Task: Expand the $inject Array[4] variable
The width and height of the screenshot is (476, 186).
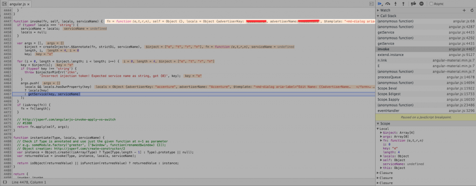Action: coord(381,132)
